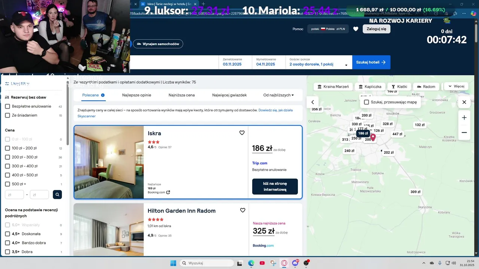
Task: Click the Iskra hotel room thumbnail
Action: [109, 162]
